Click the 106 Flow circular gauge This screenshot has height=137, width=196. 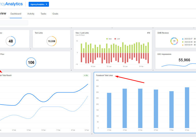[31, 62]
